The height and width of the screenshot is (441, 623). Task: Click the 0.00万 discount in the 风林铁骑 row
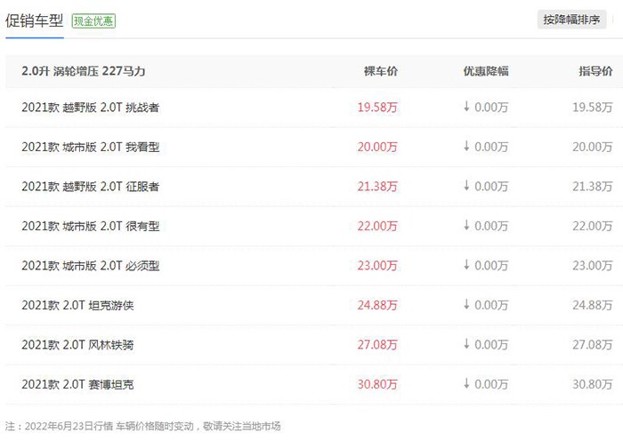pyautogui.click(x=486, y=345)
